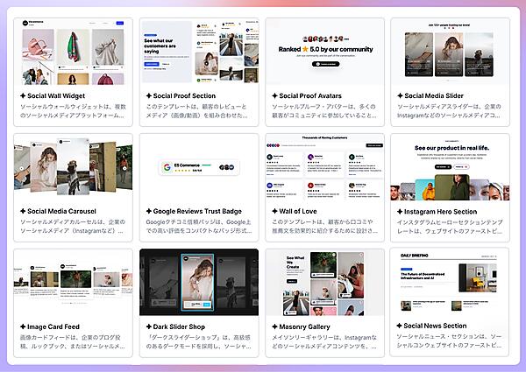
Task: Click the description starting '「ダークスライダーショップ」は'
Action: click(x=199, y=341)
